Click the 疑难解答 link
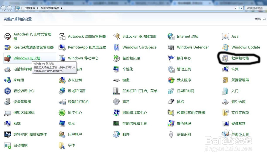Viewport: 267px width, 158px height. [238, 123]
